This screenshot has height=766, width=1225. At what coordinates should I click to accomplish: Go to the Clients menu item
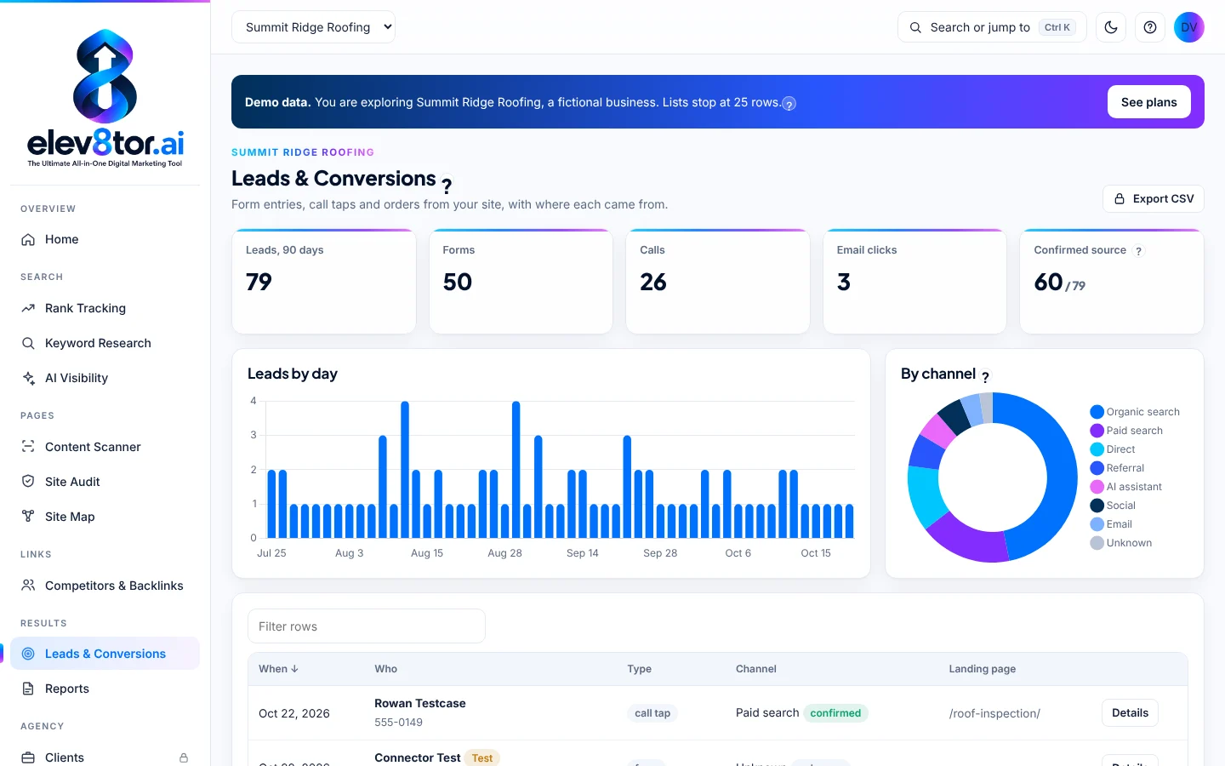[x=105, y=757]
